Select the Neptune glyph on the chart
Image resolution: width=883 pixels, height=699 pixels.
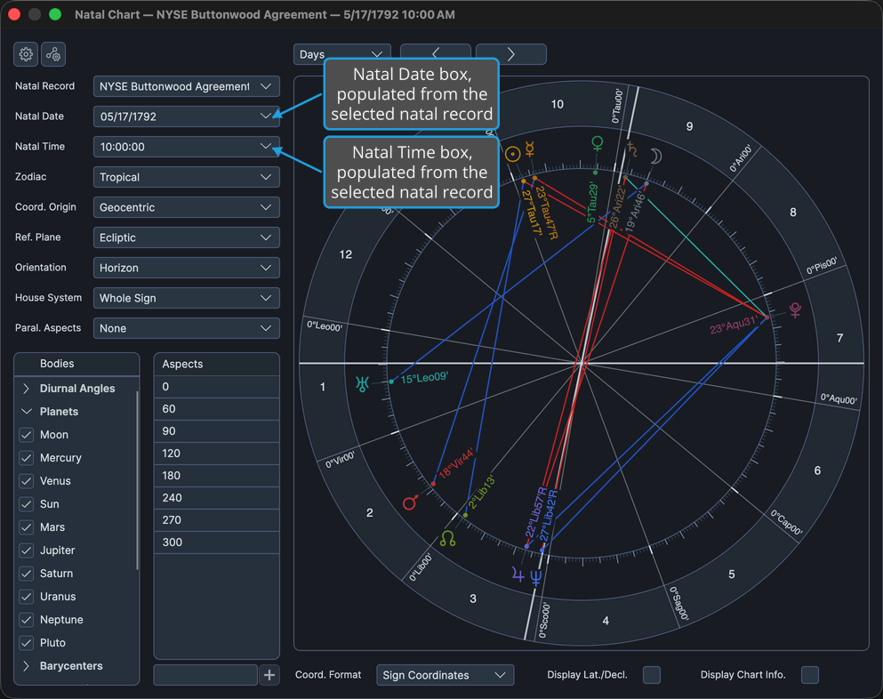point(536,577)
